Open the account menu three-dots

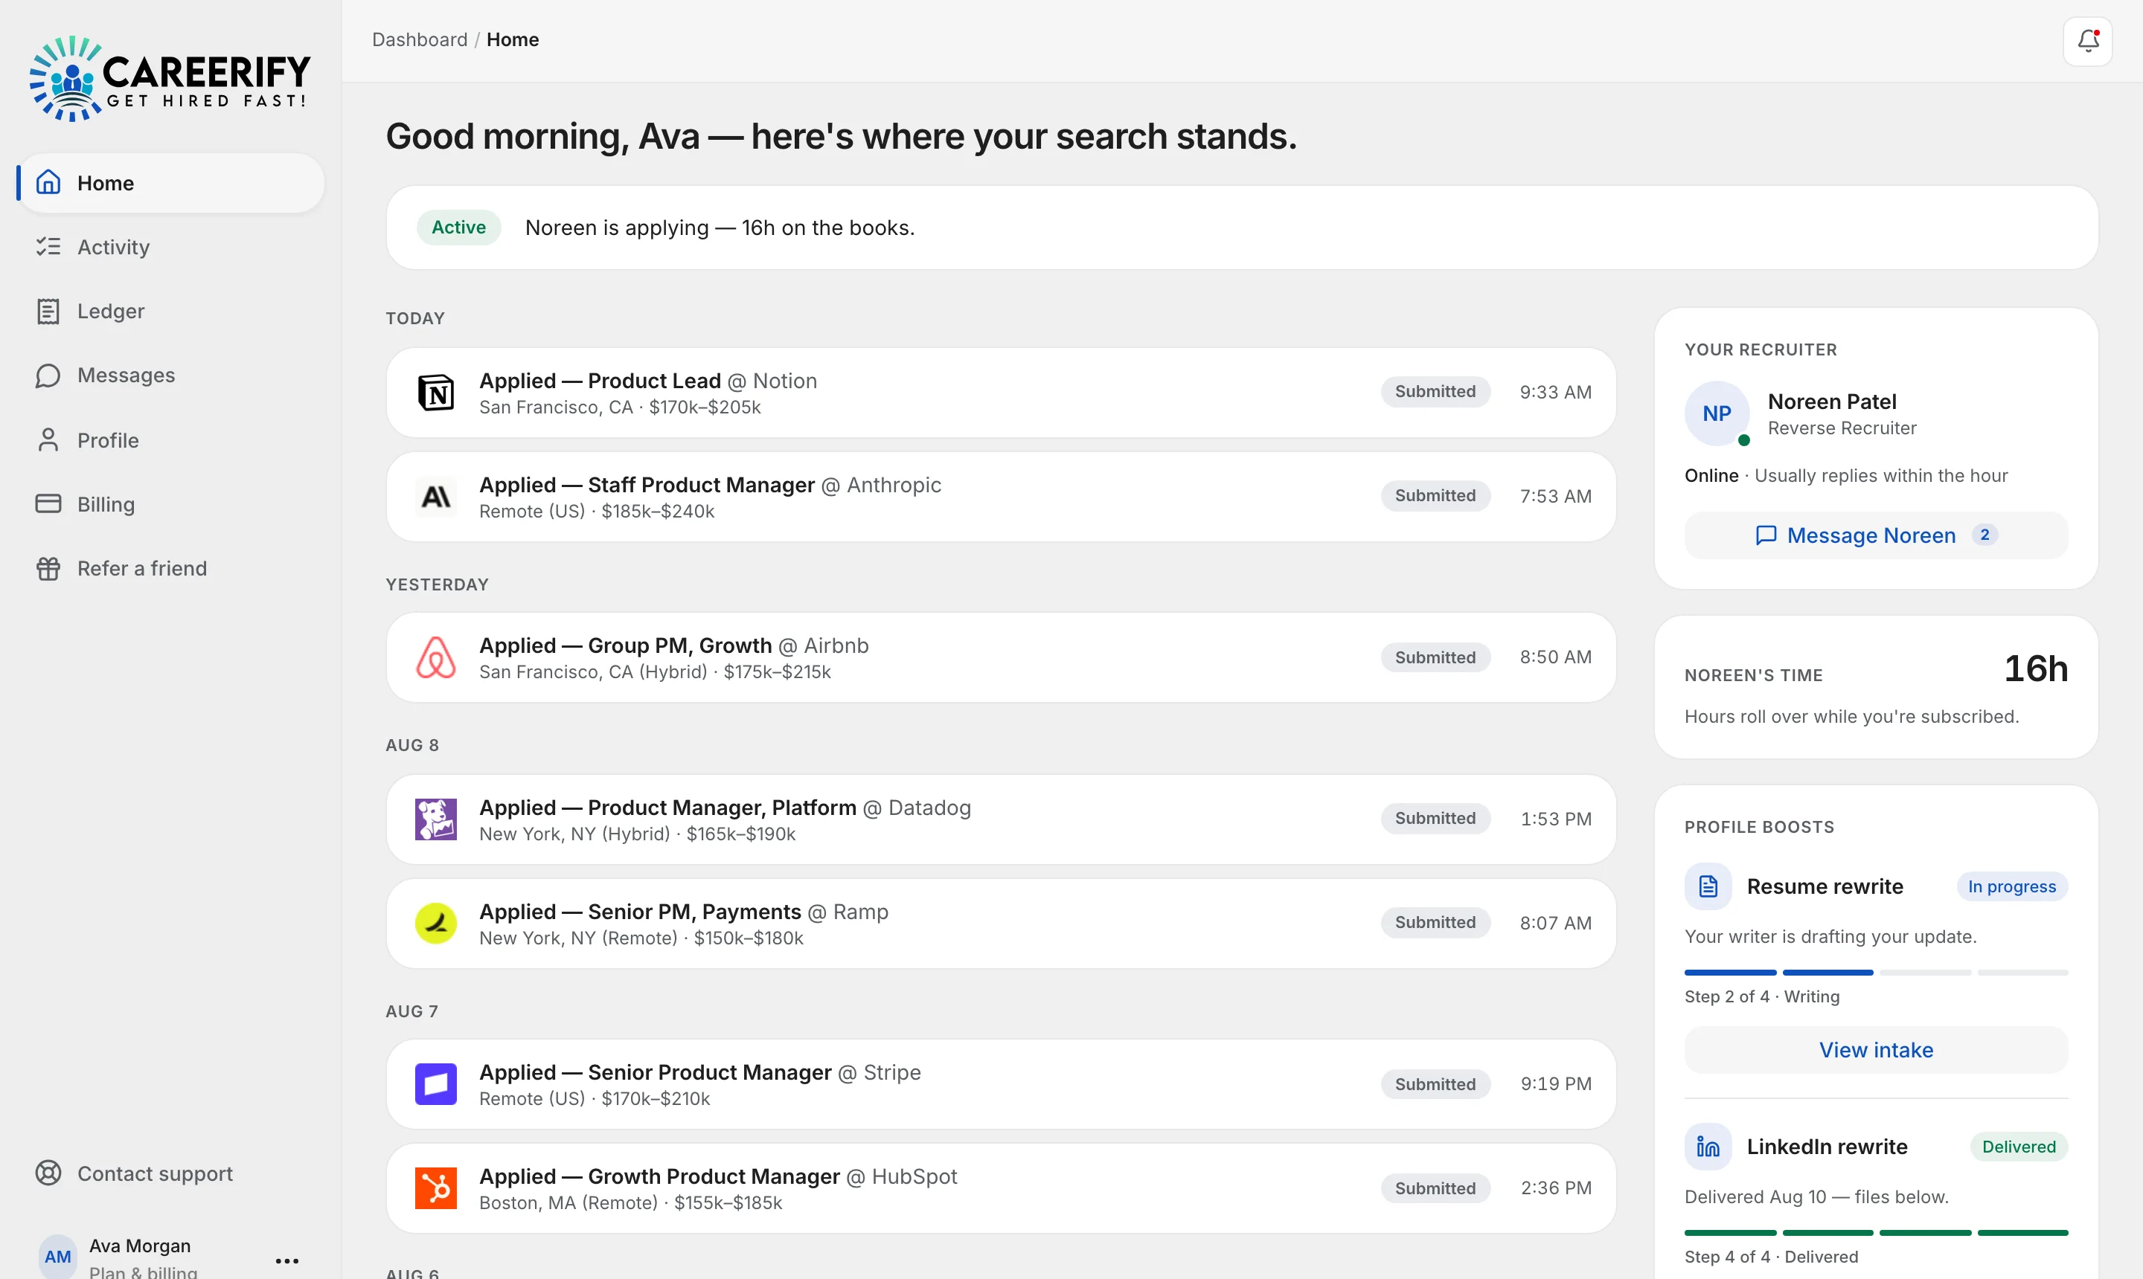point(286,1260)
